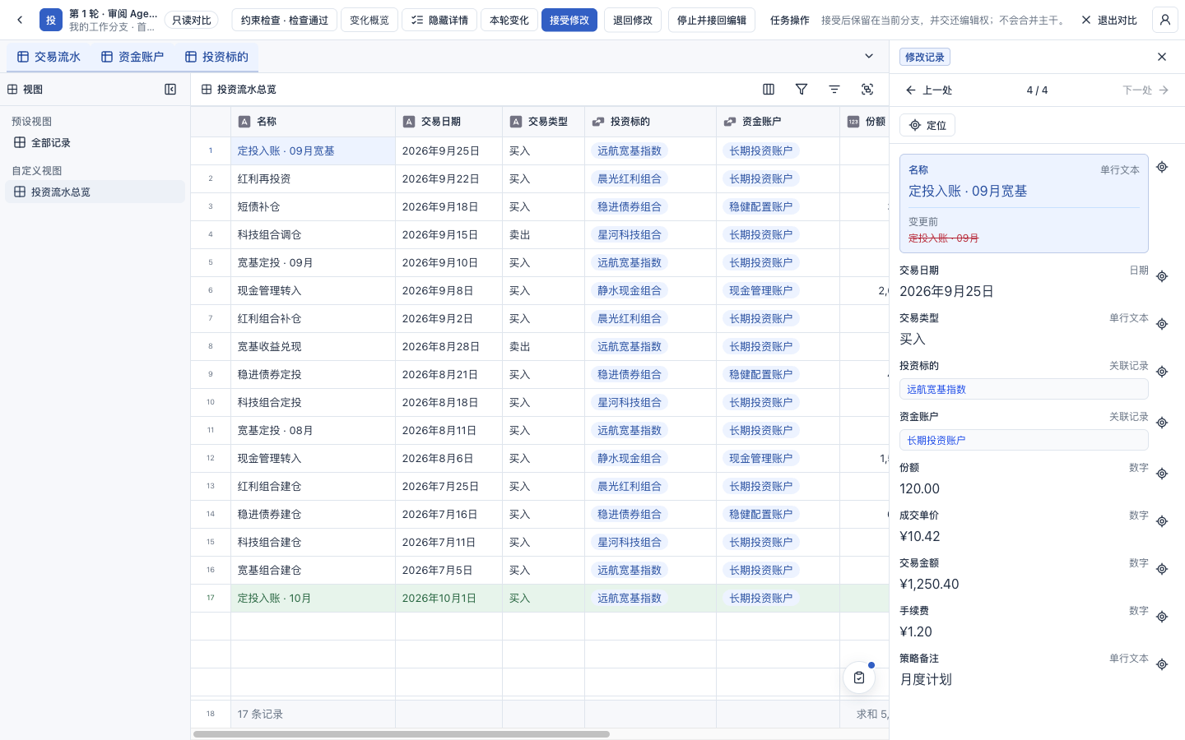Expand the table tabs dropdown chevron
This screenshot has width=1185, height=740.
pyautogui.click(x=869, y=57)
